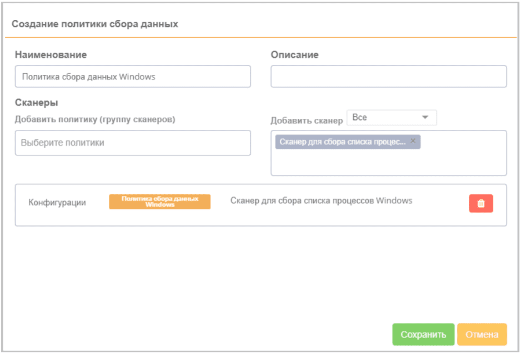
Task: Click empty area of the scanner selection box
Action: click(x=388, y=163)
